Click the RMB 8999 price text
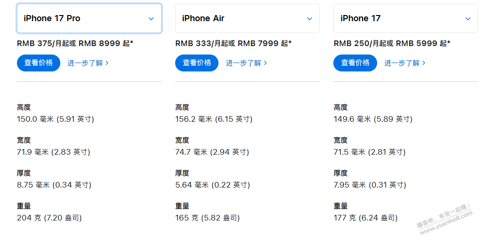The image size is (484, 244). tap(99, 43)
